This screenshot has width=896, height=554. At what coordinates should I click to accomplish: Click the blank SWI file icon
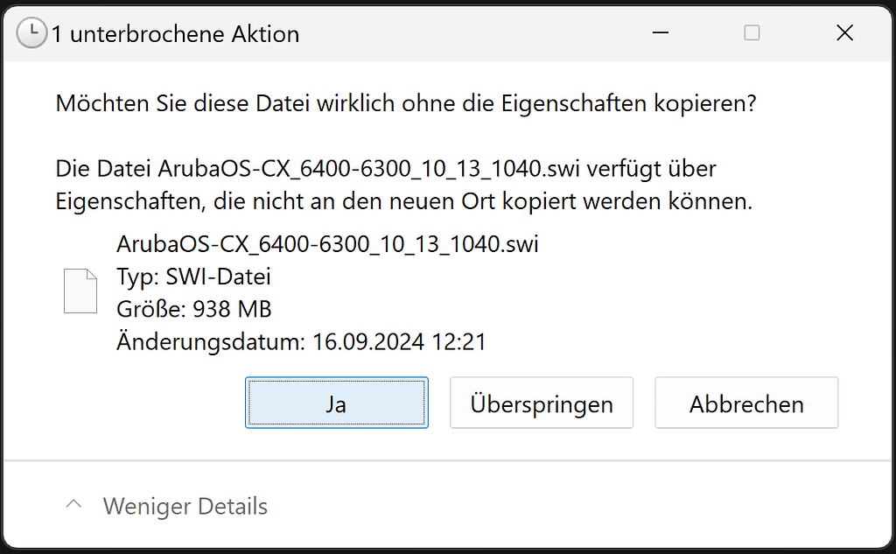pyautogui.click(x=80, y=291)
